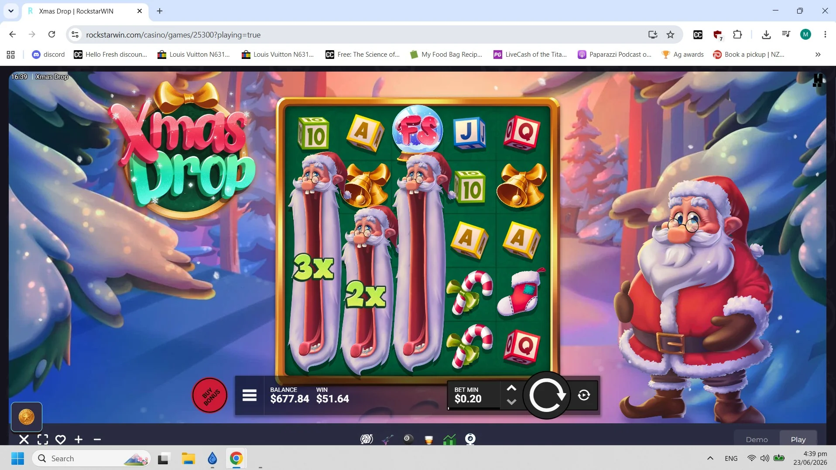Open Task View from taskbar
836x470 pixels.
[x=163, y=459]
